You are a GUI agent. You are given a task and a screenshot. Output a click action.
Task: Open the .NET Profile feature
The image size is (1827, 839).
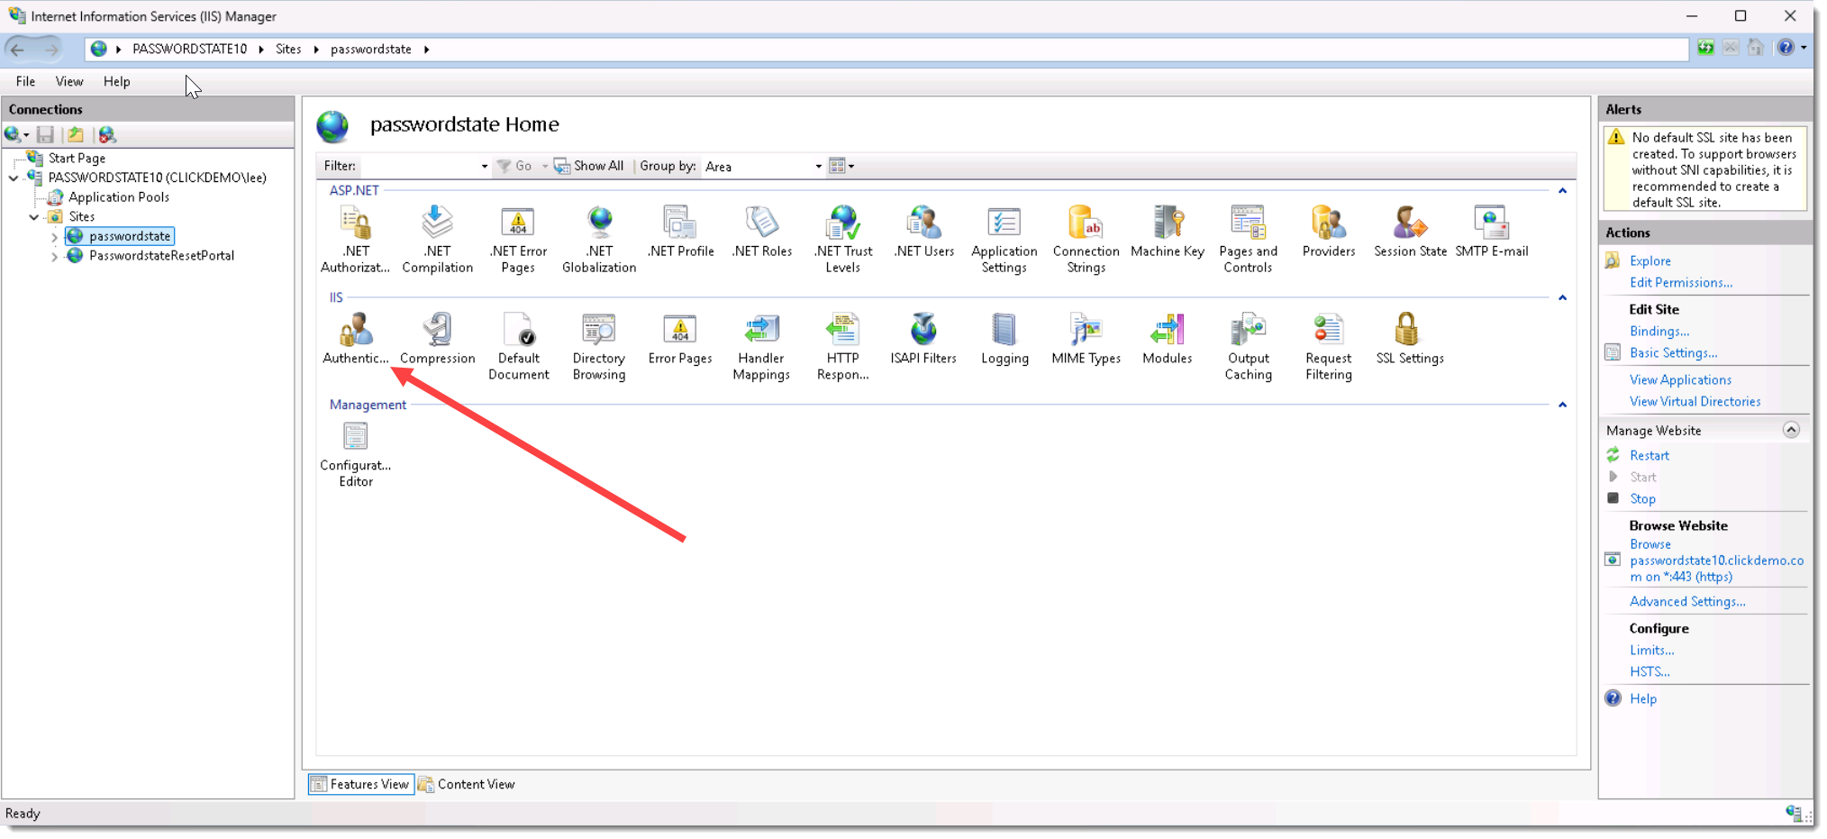coord(680,232)
